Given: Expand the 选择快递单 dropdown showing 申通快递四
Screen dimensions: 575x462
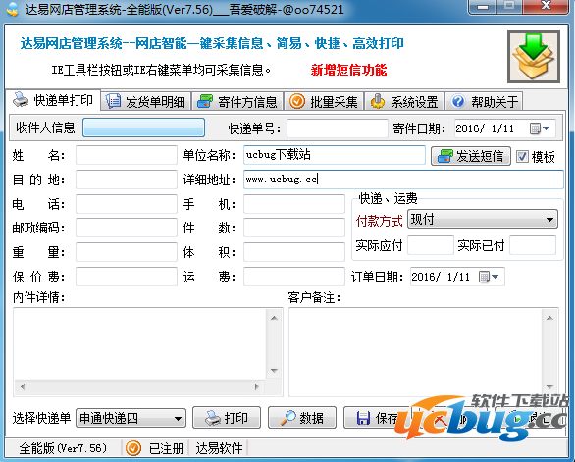Looking at the screenshot, I should pyautogui.click(x=131, y=418).
